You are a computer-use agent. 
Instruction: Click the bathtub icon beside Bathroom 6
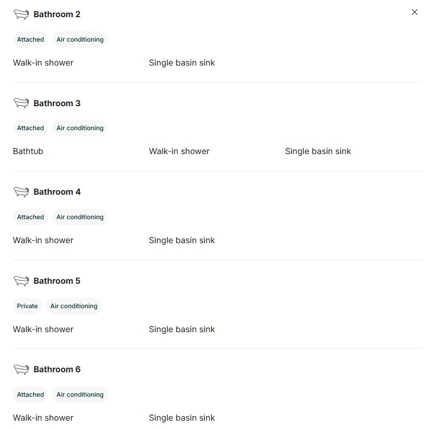21,370
